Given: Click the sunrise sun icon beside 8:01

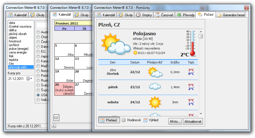Looking at the screenshot, I should pos(135,53).
